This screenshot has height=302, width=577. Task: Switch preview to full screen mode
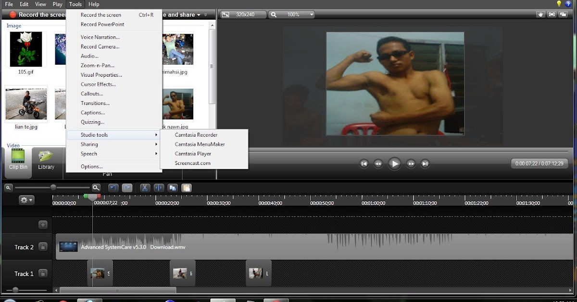[552, 14]
